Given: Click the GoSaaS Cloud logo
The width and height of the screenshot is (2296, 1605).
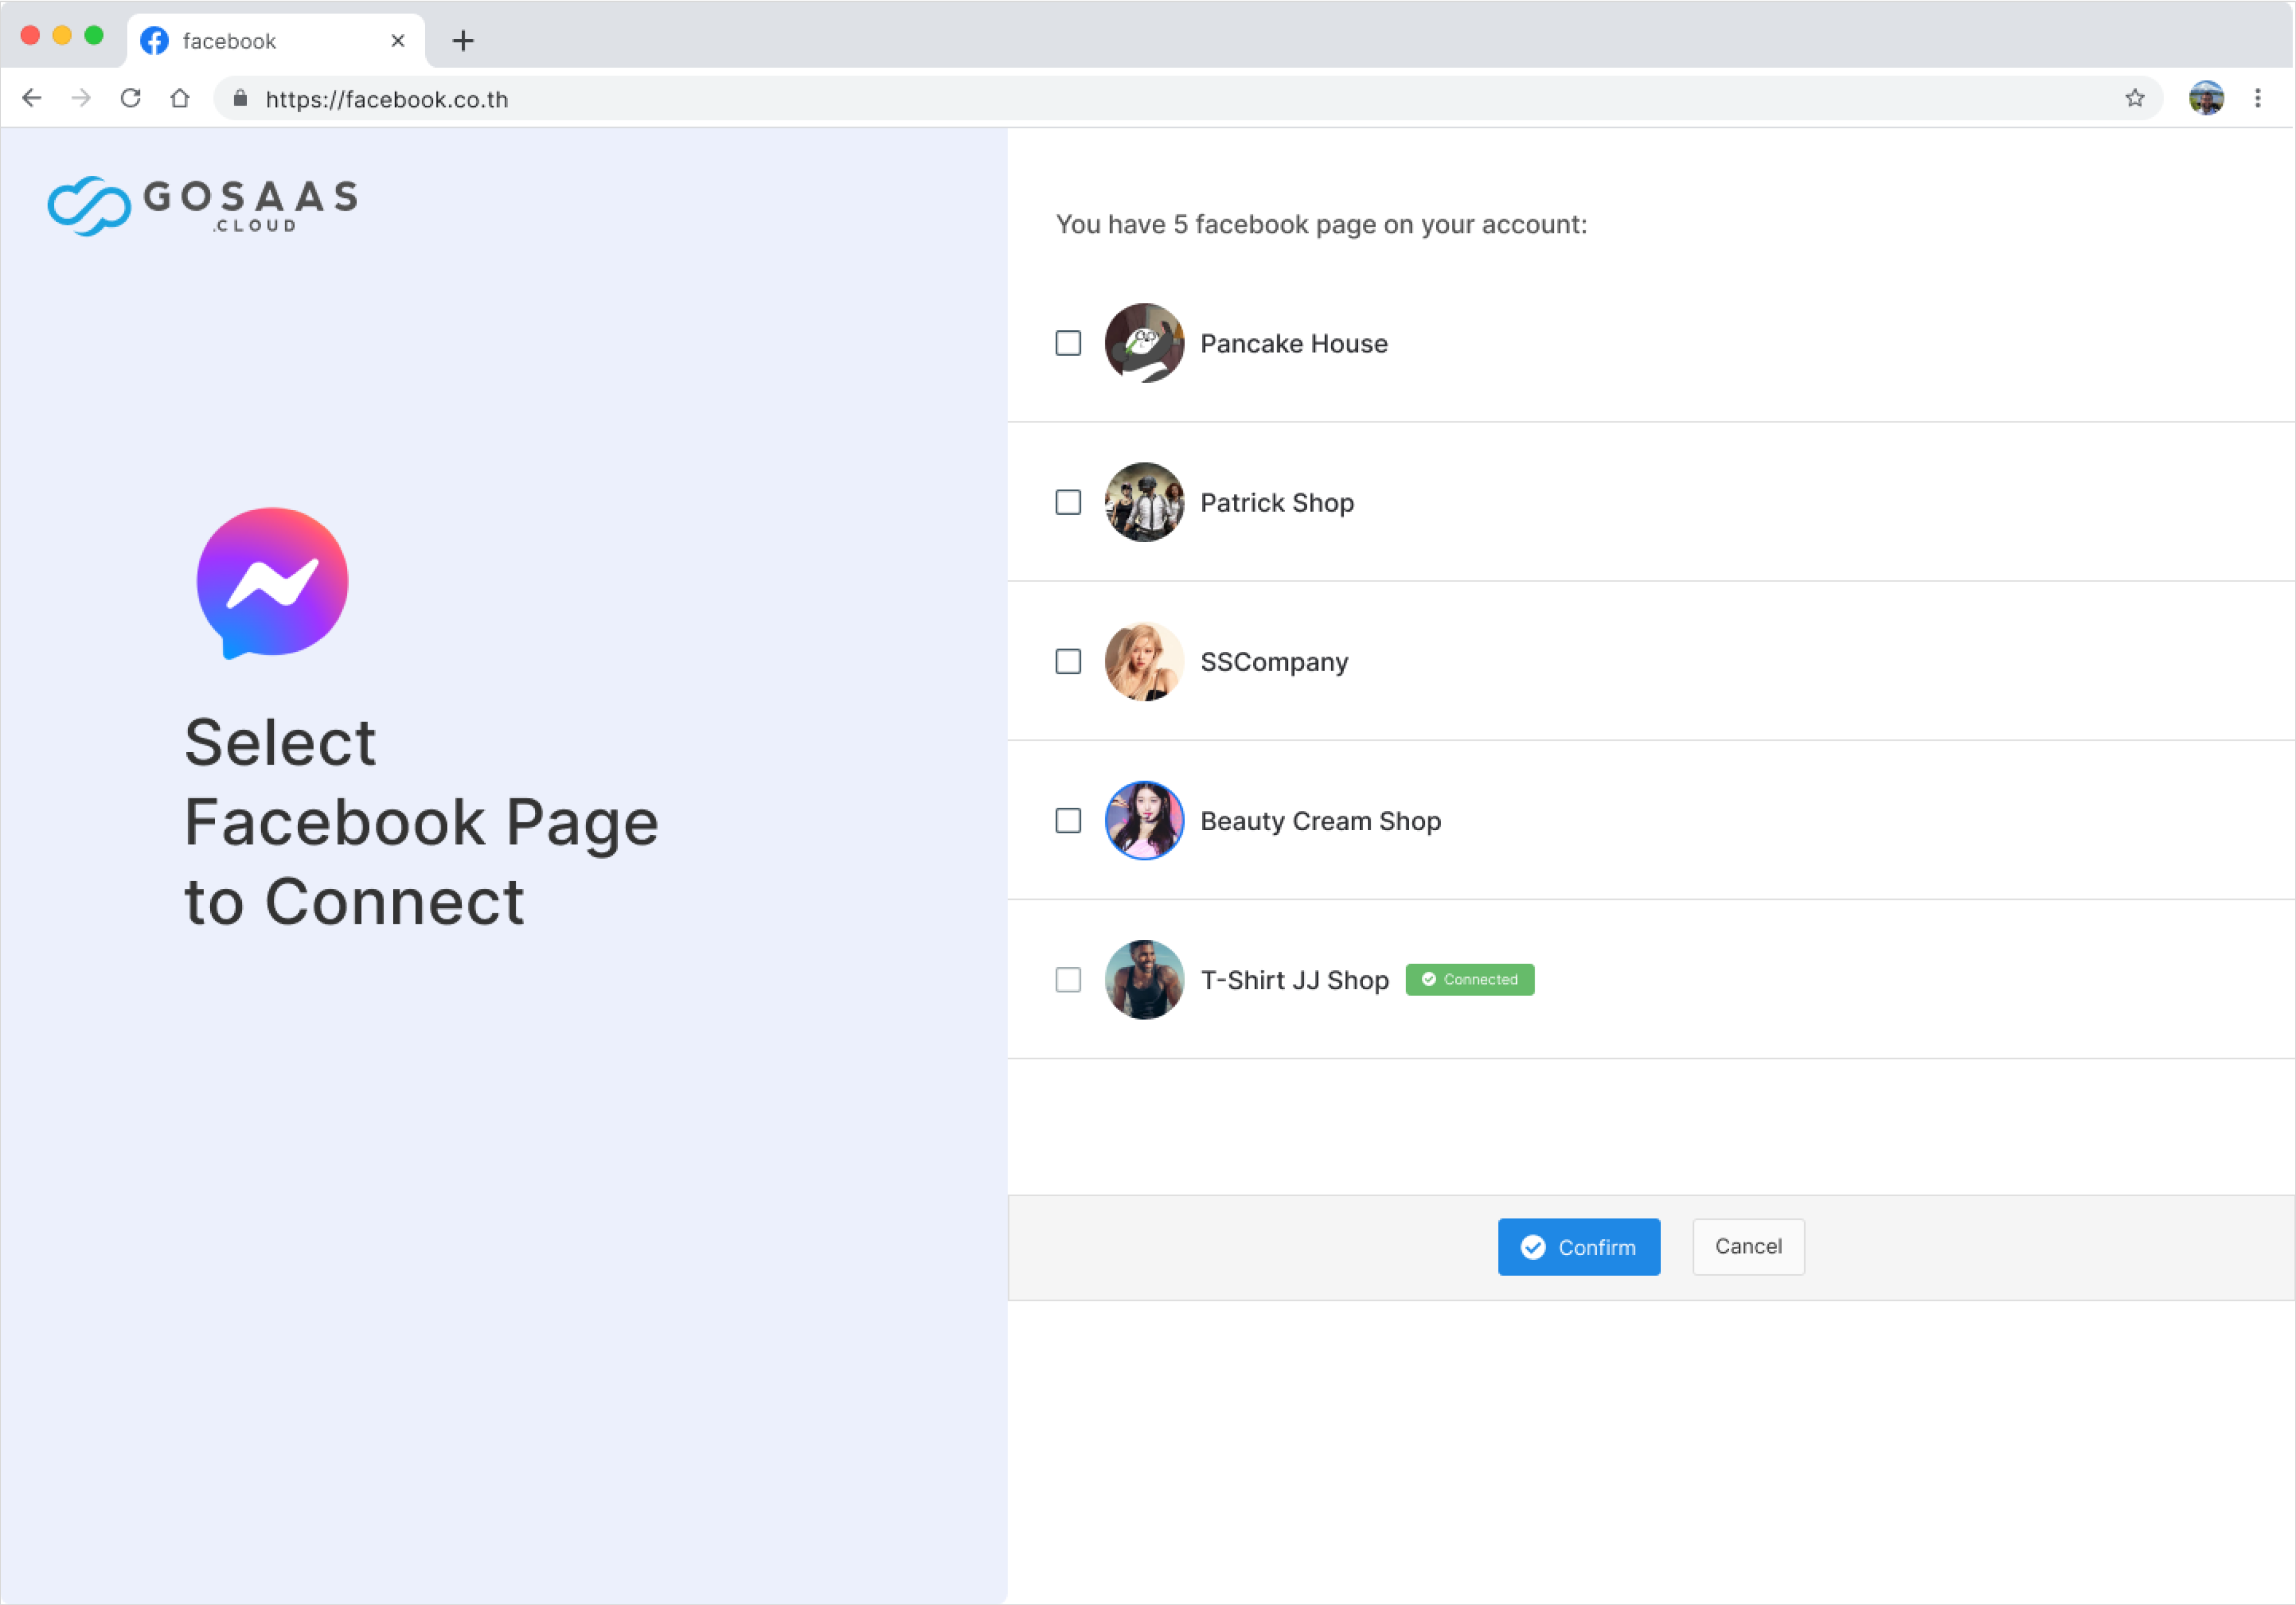Looking at the screenshot, I should click(202, 206).
